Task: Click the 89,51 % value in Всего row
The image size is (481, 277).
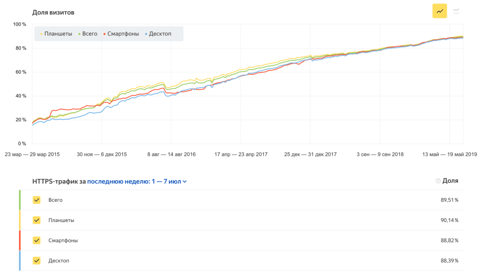Action: (x=450, y=200)
